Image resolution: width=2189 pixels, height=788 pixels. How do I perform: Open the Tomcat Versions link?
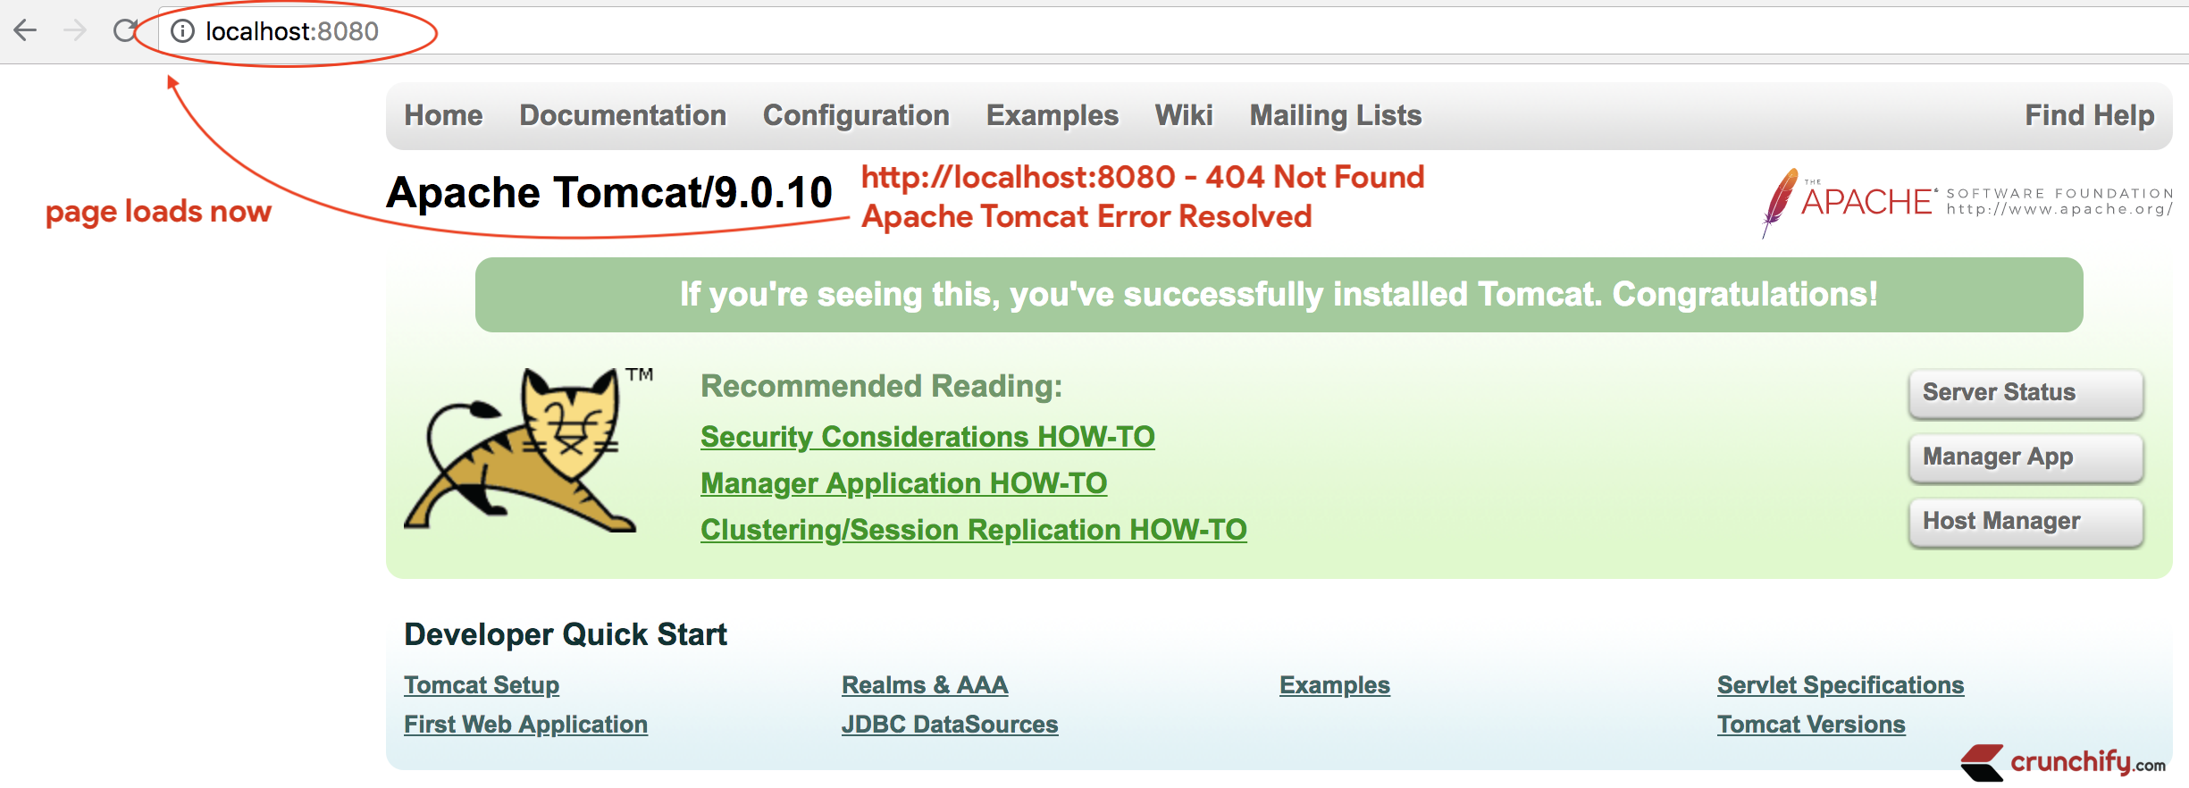pyautogui.click(x=1811, y=725)
